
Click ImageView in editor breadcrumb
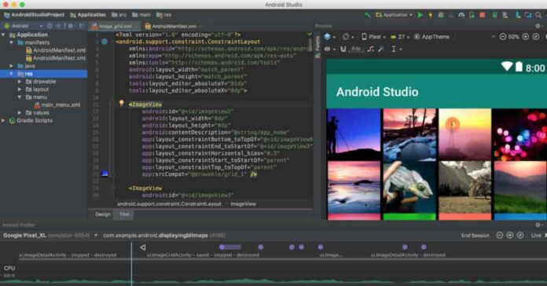(243, 204)
